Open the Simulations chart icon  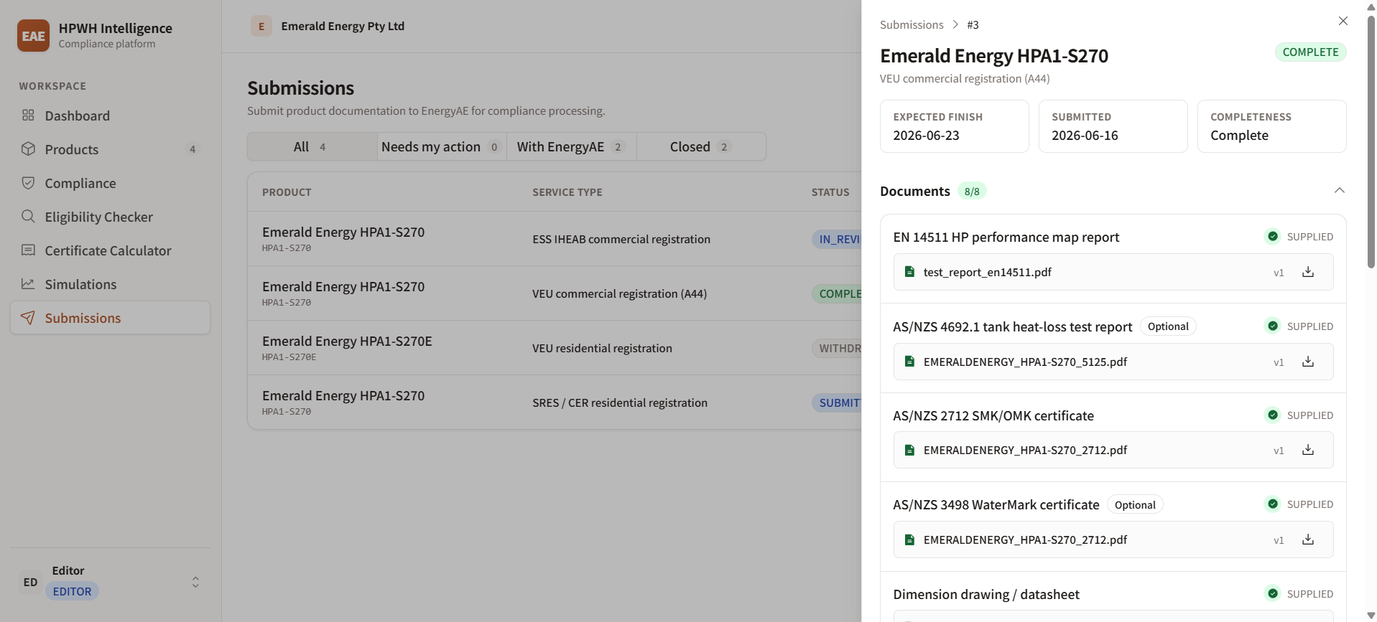(x=28, y=284)
